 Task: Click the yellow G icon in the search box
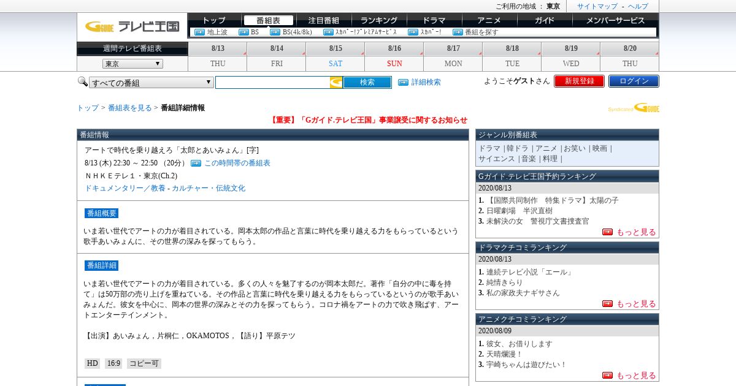[336, 82]
